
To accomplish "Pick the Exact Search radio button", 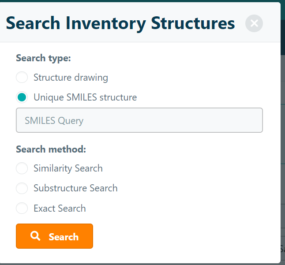I will coord(22,208).
